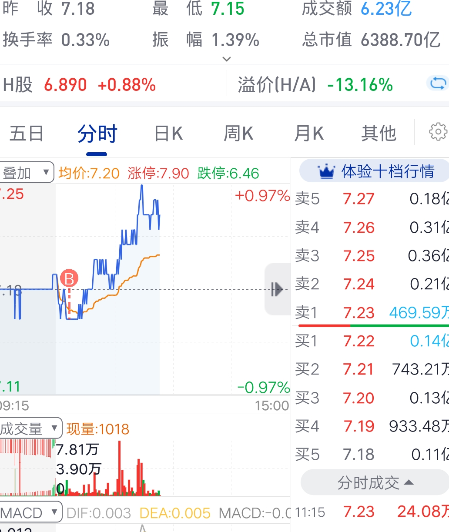Switch to the 月K tab
The image size is (449, 532).
coord(309,133)
